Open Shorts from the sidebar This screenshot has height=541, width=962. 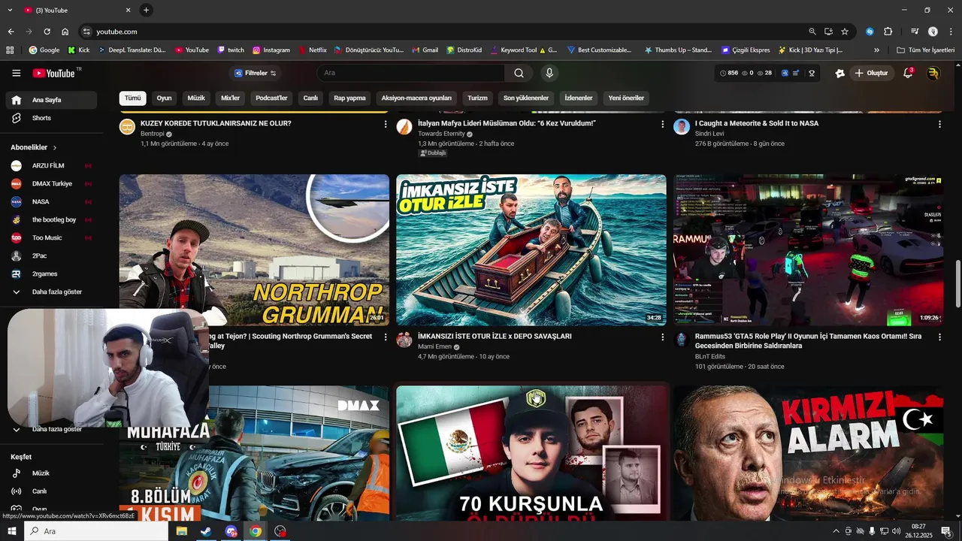(x=52, y=118)
